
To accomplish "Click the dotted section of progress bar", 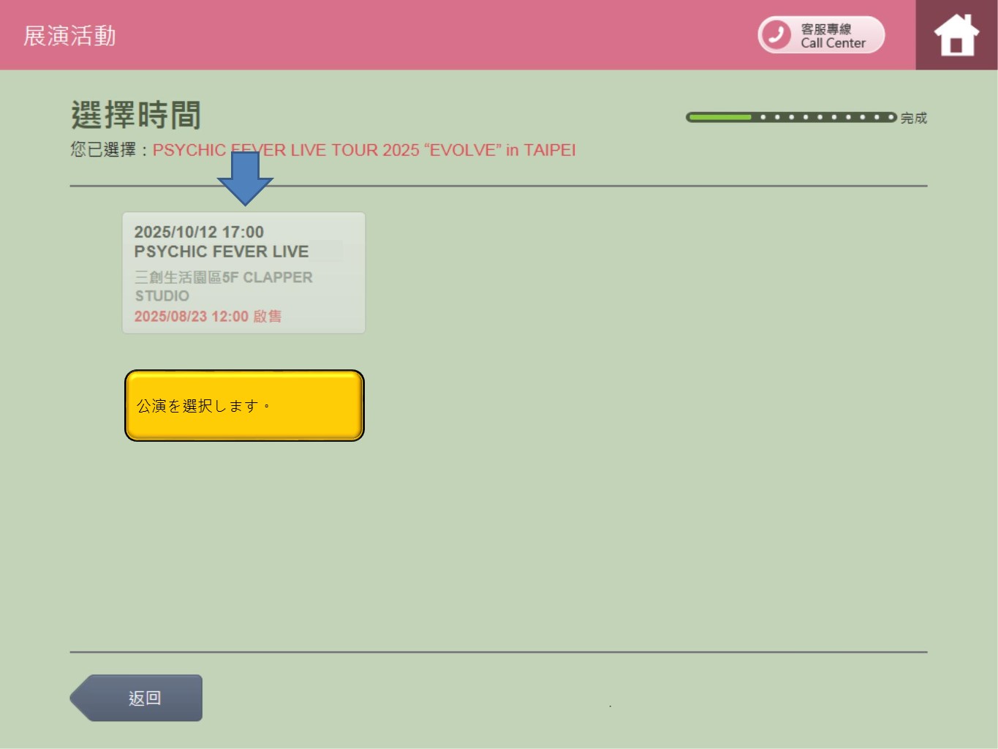I will [826, 117].
